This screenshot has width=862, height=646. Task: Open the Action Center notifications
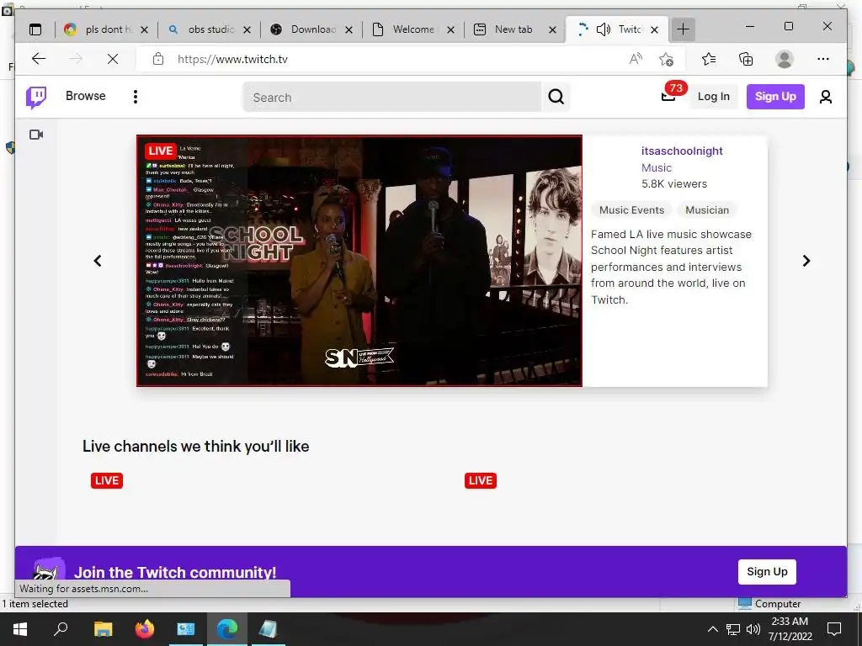pos(834,629)
